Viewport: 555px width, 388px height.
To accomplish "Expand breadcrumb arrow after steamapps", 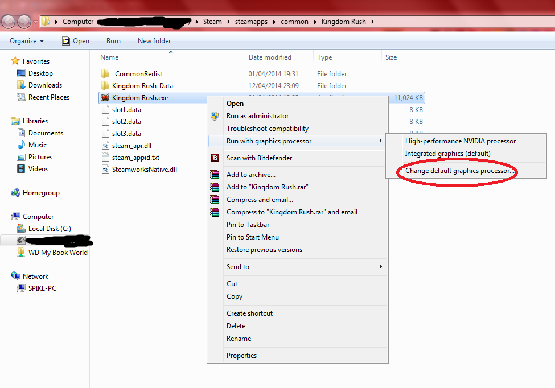I will click(274, 22).
